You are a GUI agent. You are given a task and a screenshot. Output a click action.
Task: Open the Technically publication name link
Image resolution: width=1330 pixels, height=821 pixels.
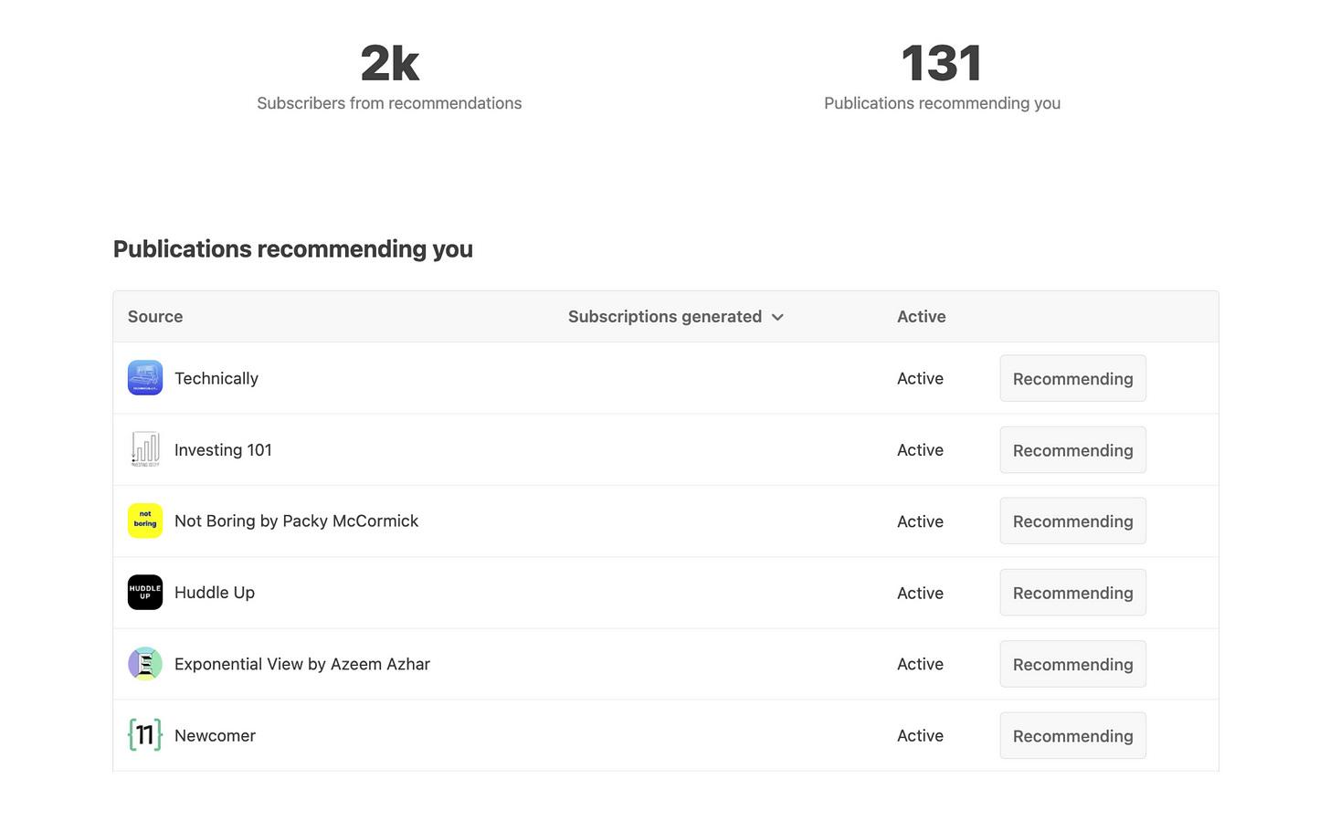click(x=216, y=379)
